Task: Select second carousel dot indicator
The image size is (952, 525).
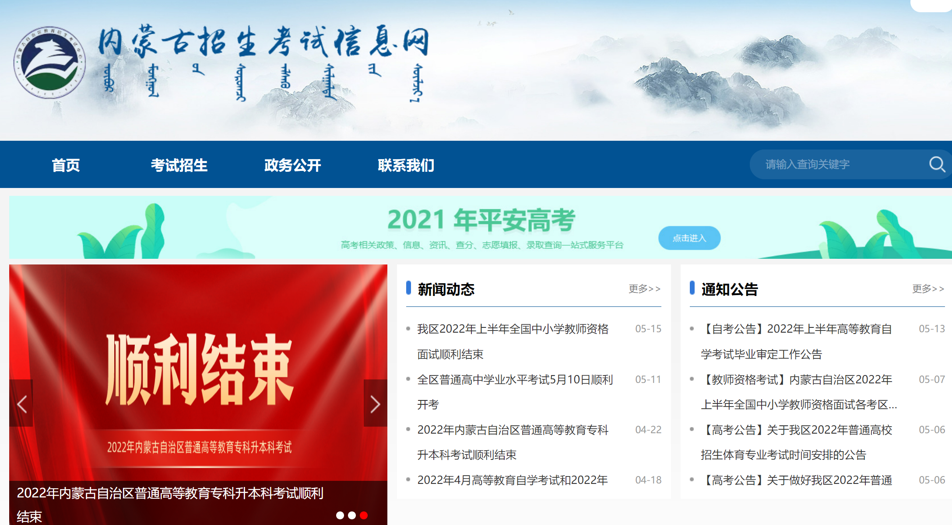Action: (352, 515)
